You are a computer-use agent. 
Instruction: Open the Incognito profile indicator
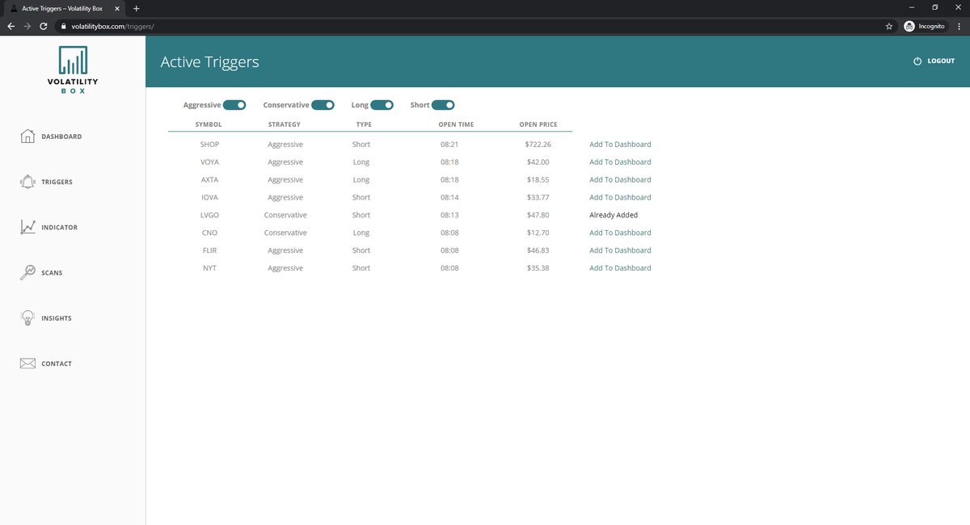925,26
